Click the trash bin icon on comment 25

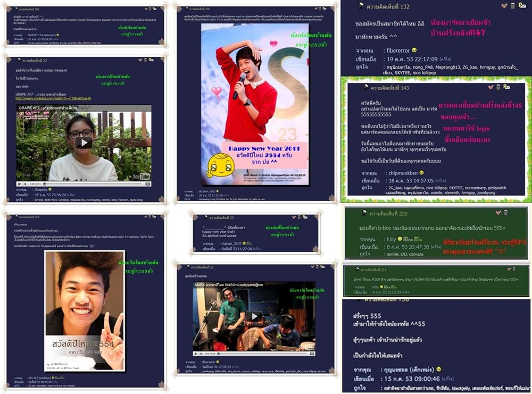click(x=299, y=217)
